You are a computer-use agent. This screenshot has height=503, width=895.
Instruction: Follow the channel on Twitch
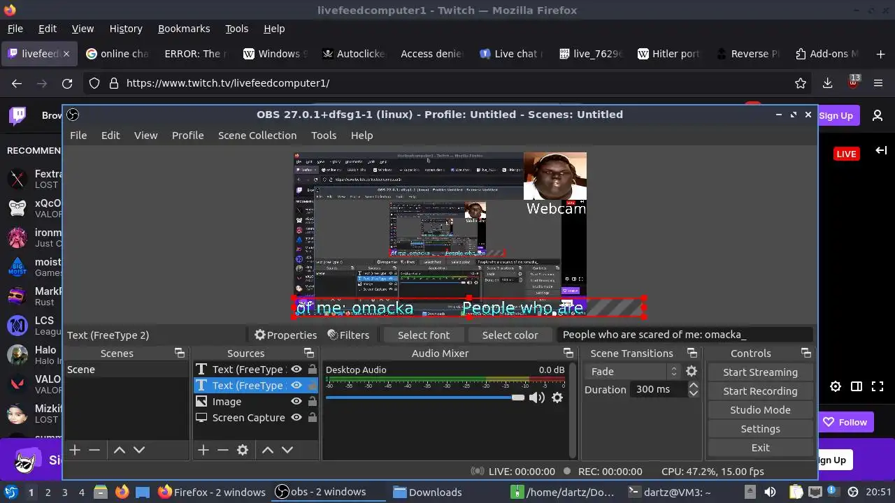click(845, 422)
